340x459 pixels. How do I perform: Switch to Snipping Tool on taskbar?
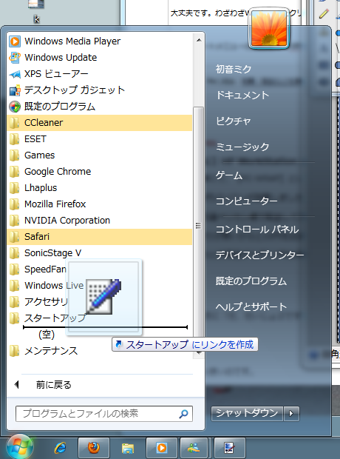click(229, 448)
